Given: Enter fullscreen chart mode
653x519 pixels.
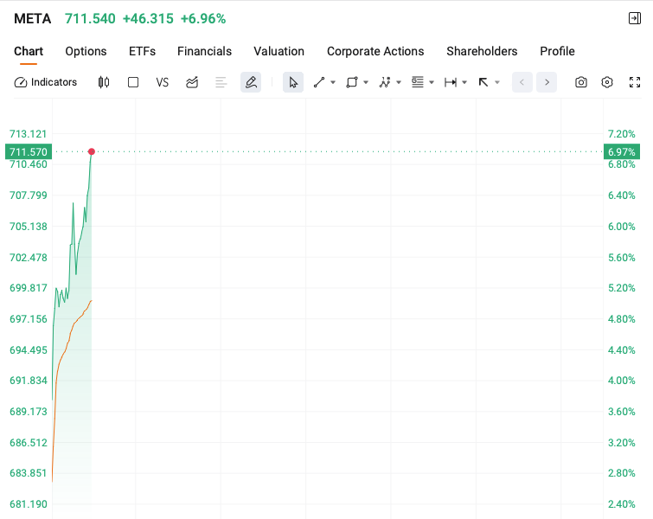Looking at the screenshot, I should click(635, 82).
